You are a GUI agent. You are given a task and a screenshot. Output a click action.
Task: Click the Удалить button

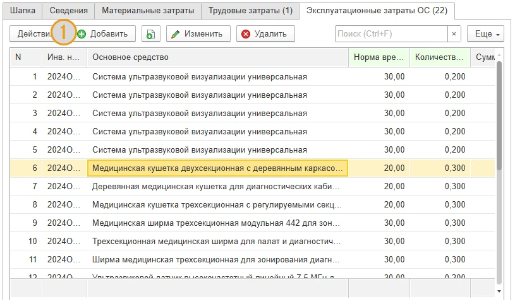(265, 34)
